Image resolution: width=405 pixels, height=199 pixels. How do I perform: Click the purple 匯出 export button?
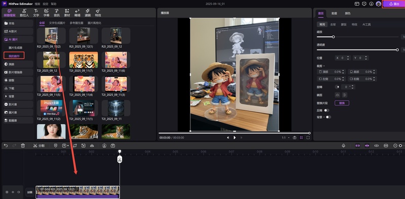tap(394, 4)
